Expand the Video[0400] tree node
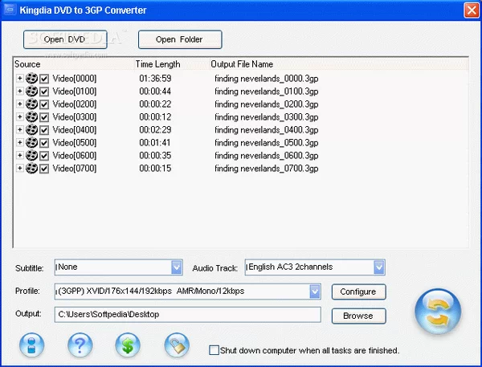Viewport: 482px width, 367px height. (x=19, y=130)
